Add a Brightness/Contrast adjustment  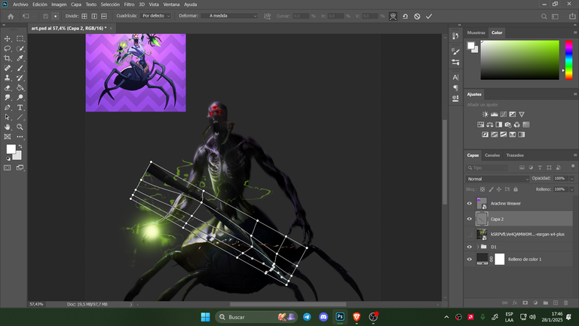486,114
